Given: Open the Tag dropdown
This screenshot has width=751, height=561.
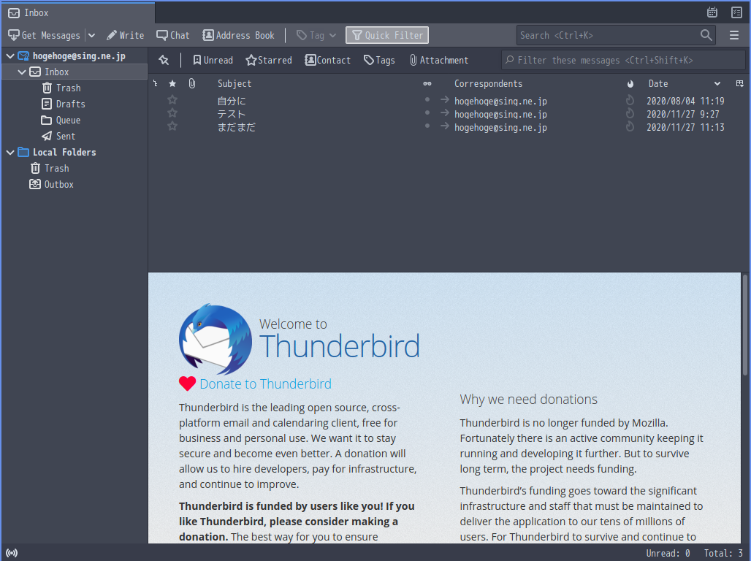Looking at the screenshot, I should click(x=316, y=36).
